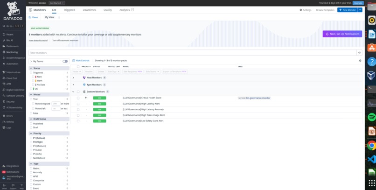Open Visual Studio Code from dock
376x190 pixels.
coord(371,160)
